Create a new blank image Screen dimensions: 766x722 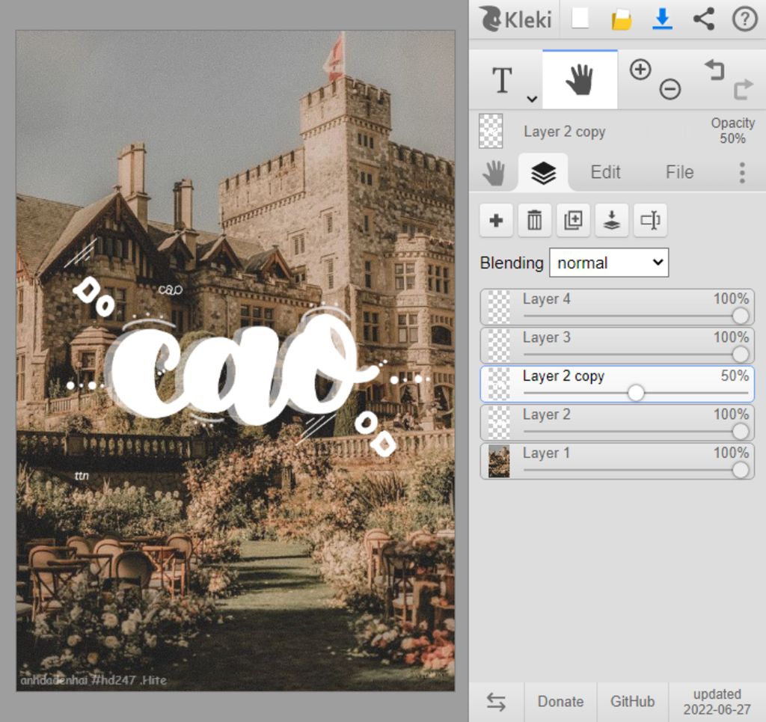[580, 19]
